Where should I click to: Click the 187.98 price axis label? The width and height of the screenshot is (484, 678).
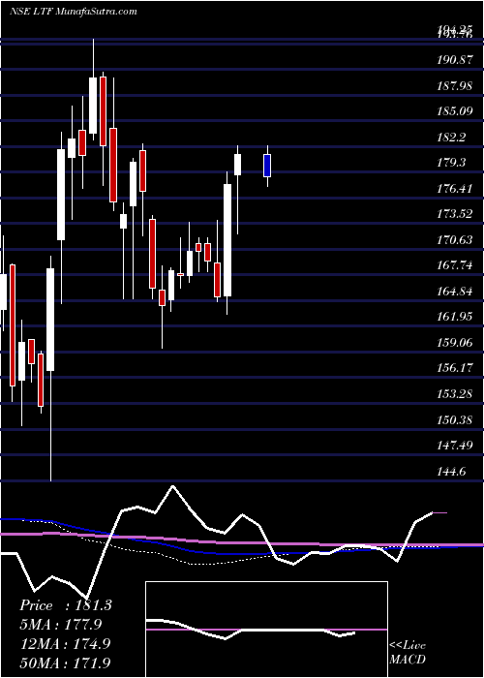click(x=454, y=86)
